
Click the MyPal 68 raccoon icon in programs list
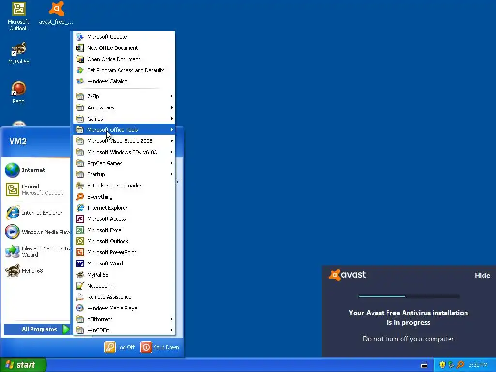point(80,275)
